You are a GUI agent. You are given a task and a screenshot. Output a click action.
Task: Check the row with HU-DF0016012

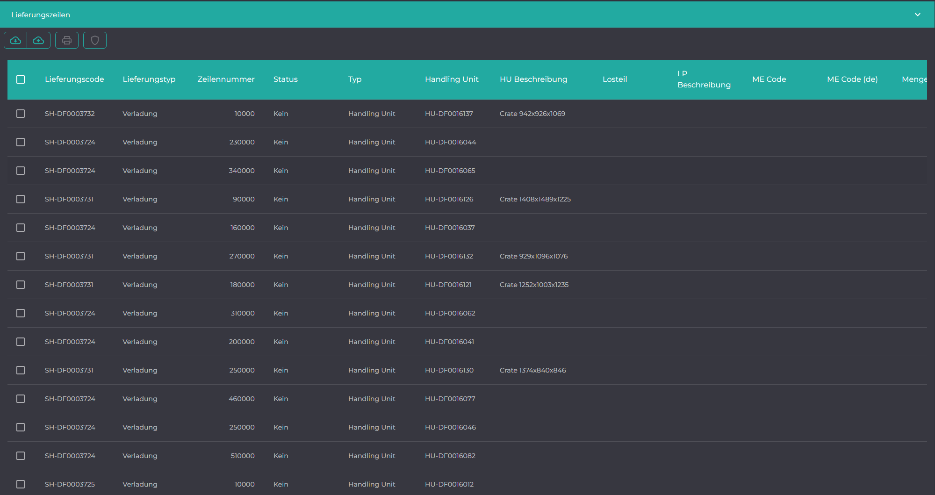click(x=21, y=484)
